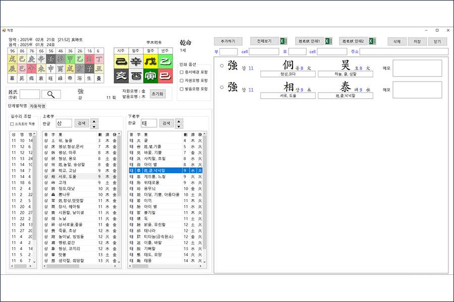
Task: Click the 초기화 reset button
Action: point(157,94)
